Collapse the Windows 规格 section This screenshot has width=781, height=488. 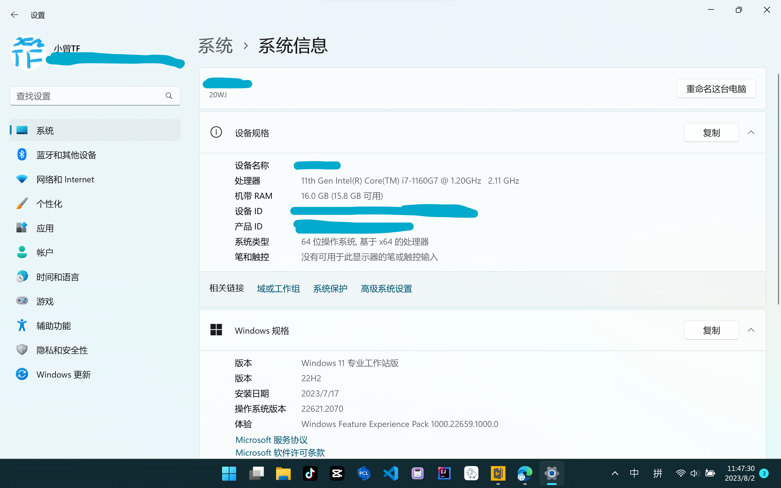pos(751,330)
